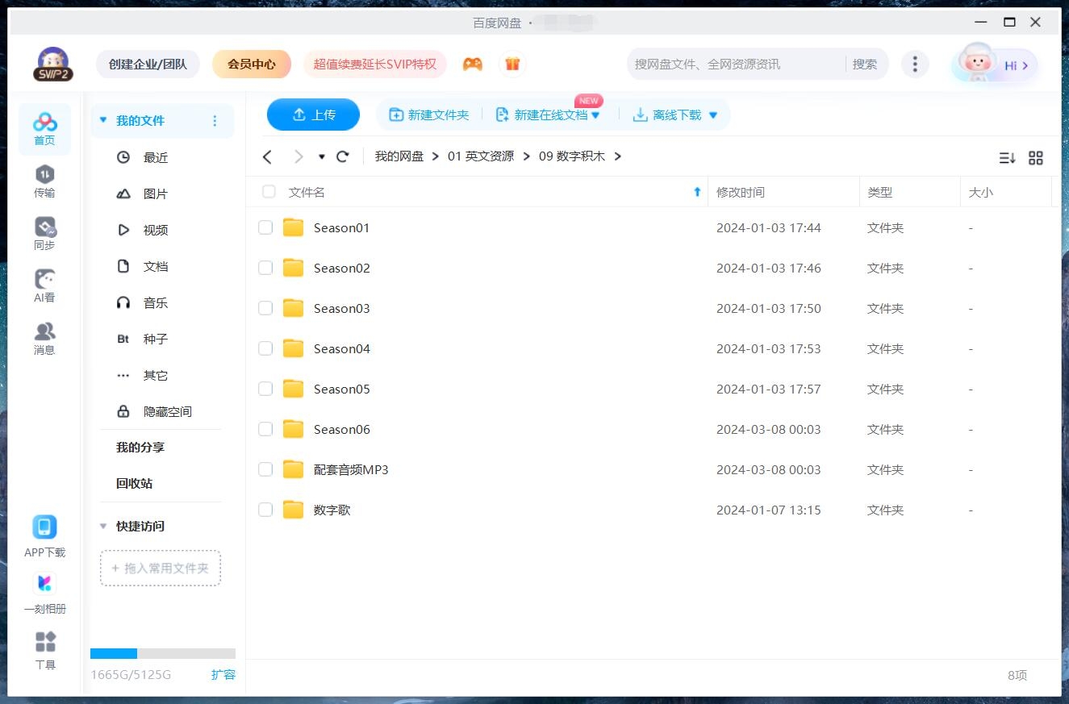Click the 扩容 link
Screen dimensions: 1069x704
coord(223,674)
